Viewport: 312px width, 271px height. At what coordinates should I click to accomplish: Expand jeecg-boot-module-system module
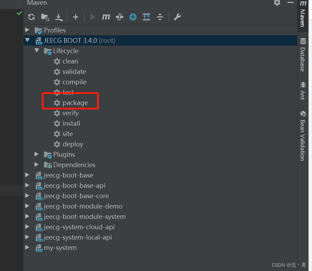pyautogui.click(x=27, y=216)
